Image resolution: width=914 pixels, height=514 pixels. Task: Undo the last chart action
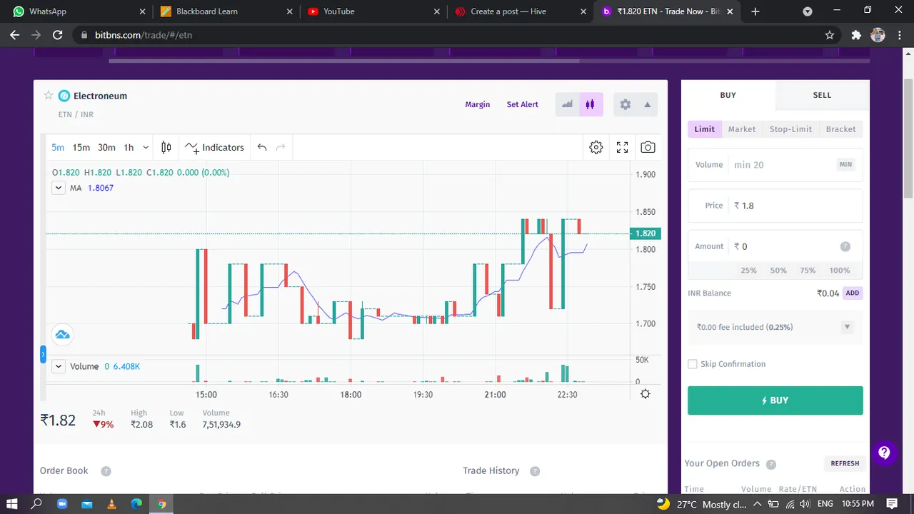(x=262, y=147)
